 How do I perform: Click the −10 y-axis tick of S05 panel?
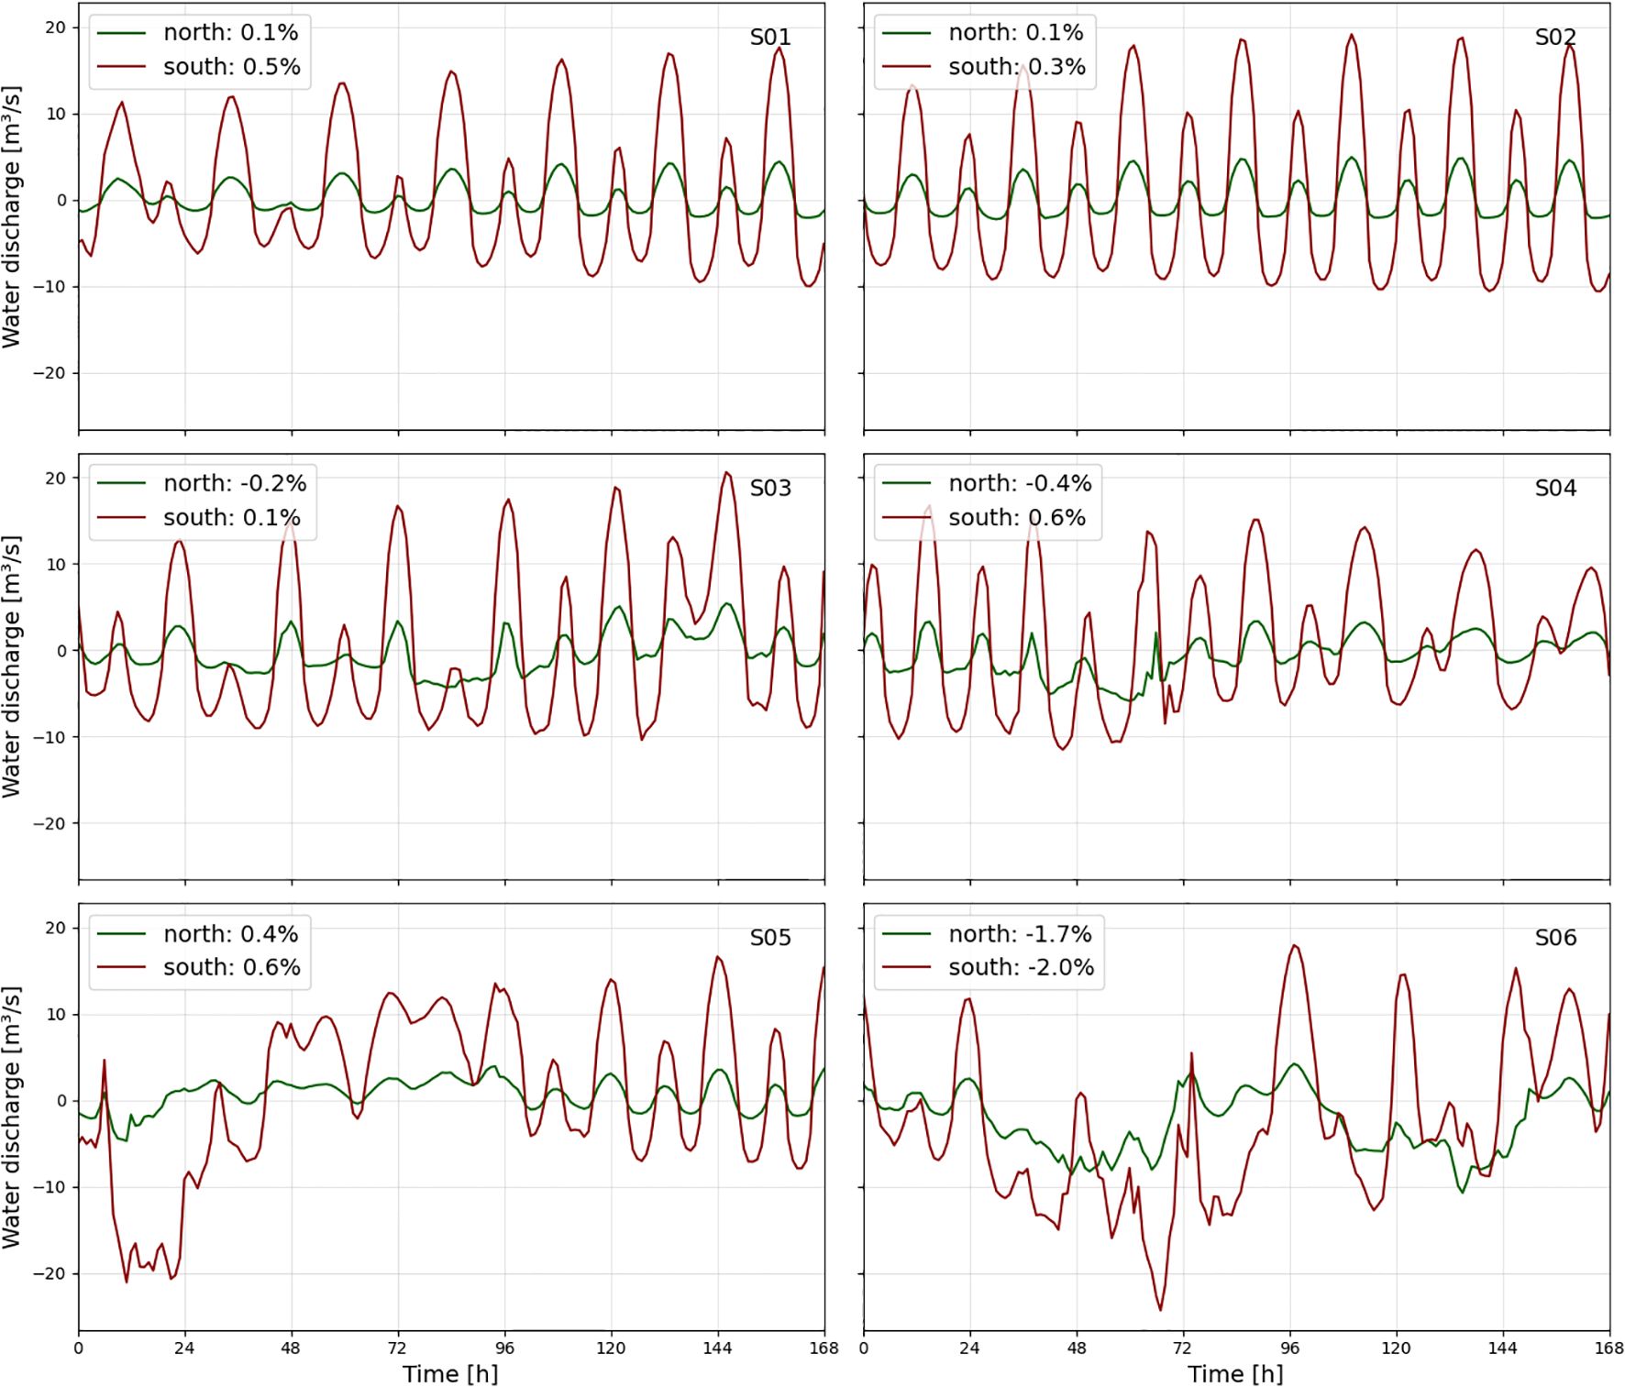(50, 1187)
